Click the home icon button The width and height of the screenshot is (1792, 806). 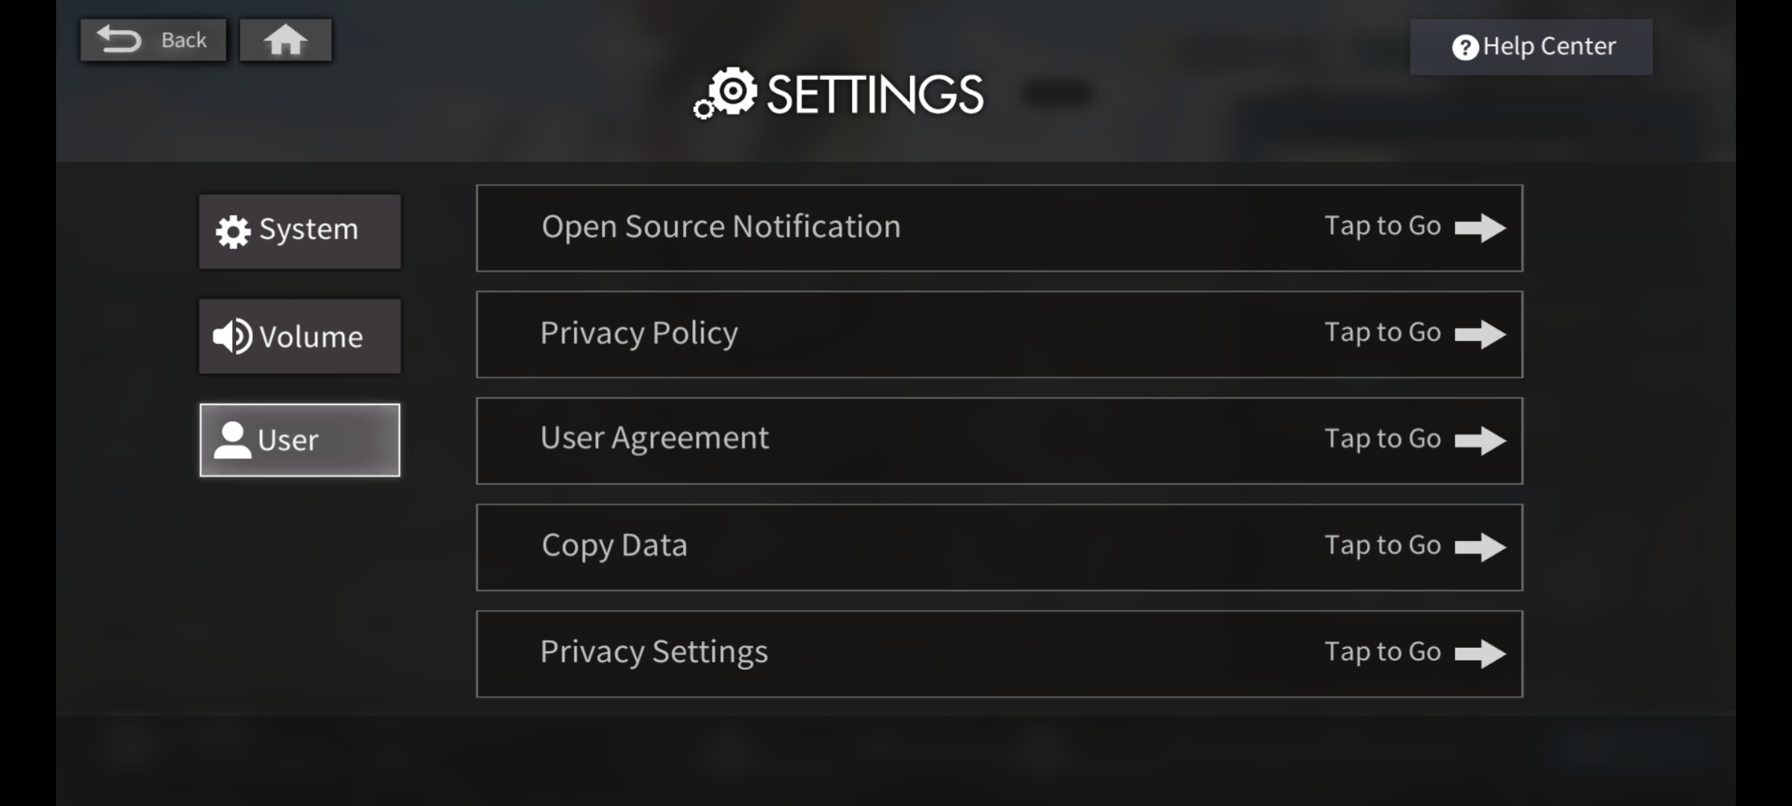coord(285,40)
